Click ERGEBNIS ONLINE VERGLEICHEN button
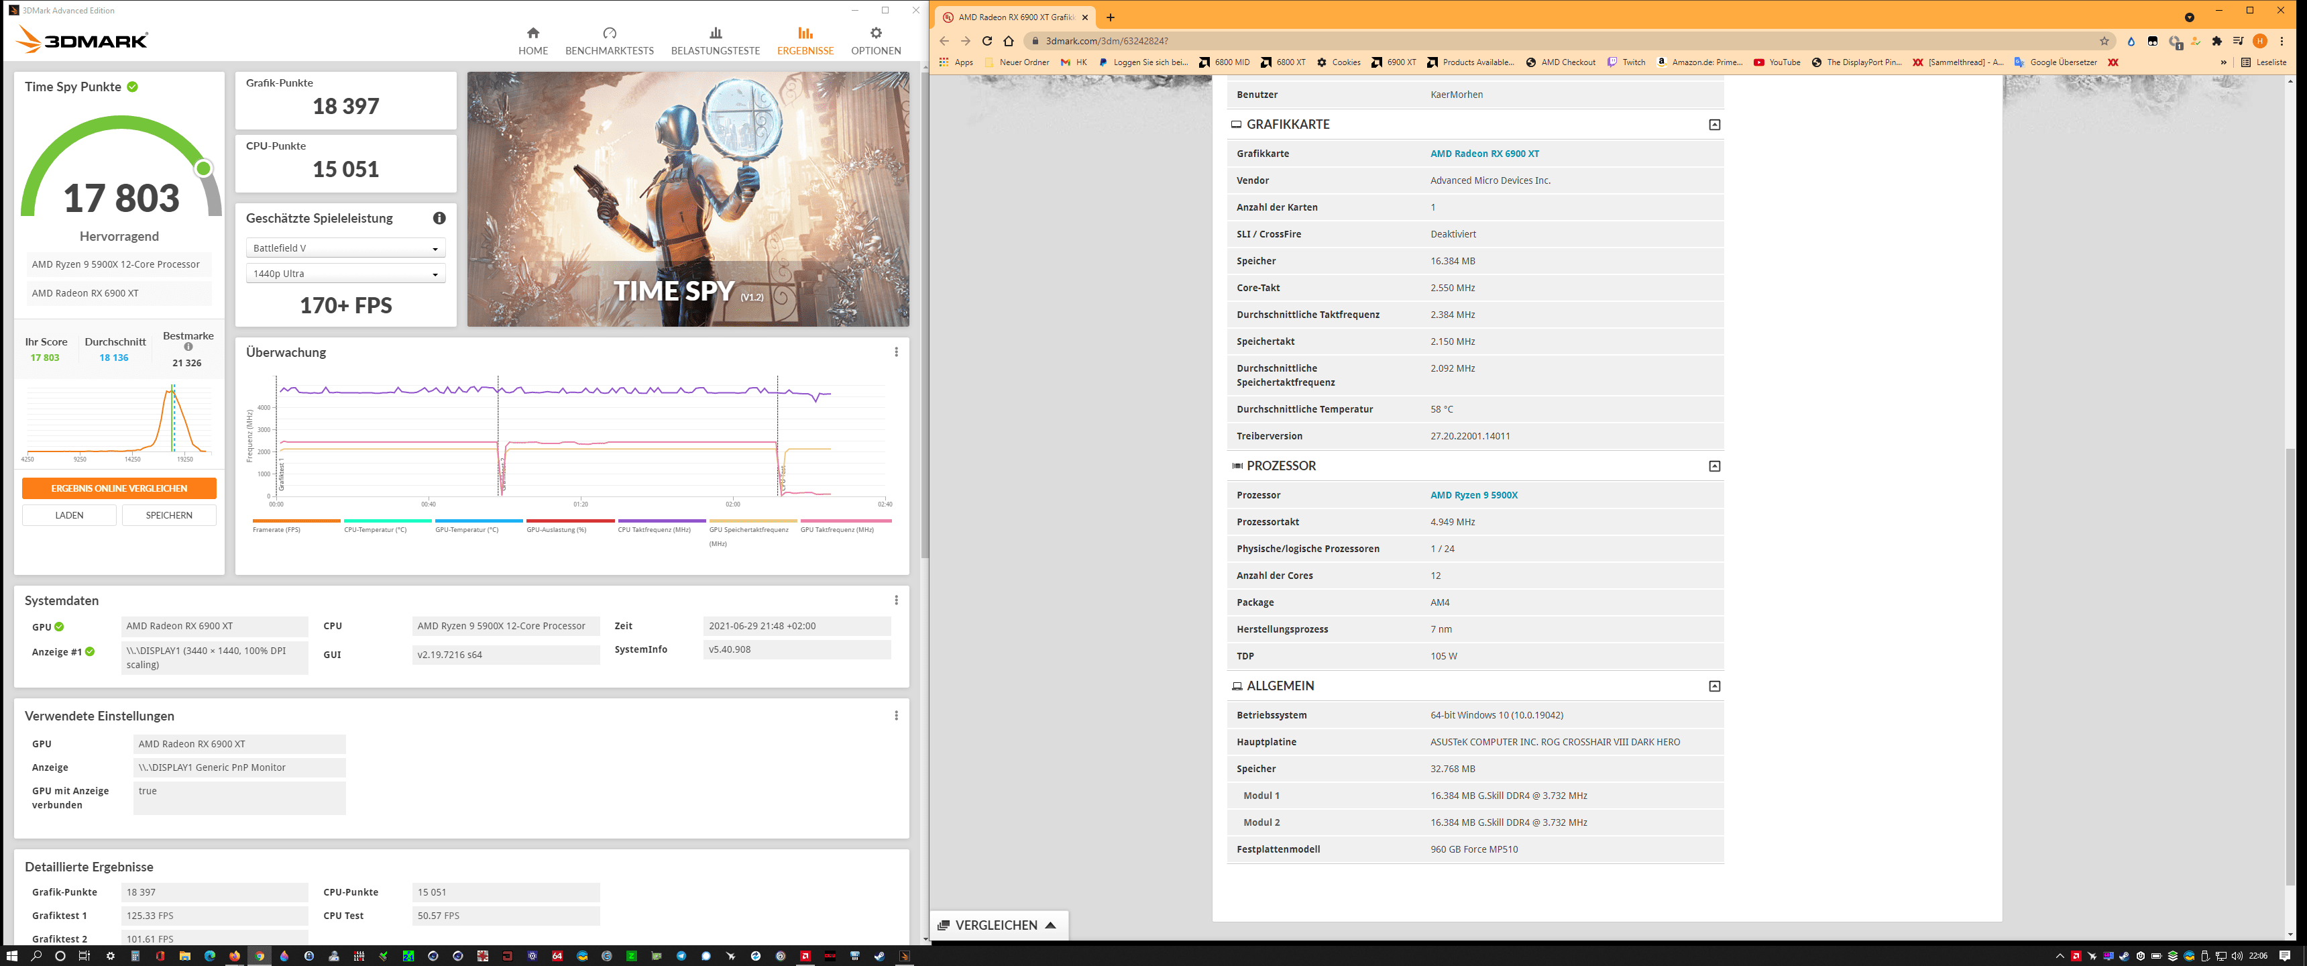Image resolution: width=2307 pixels, height=966 pixels. [119, 488]
